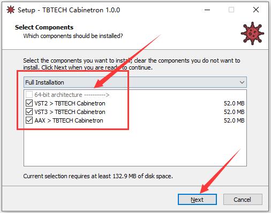Click the 64-bit architecture checkbox
The image size is (271, 213).
(29, 95)
